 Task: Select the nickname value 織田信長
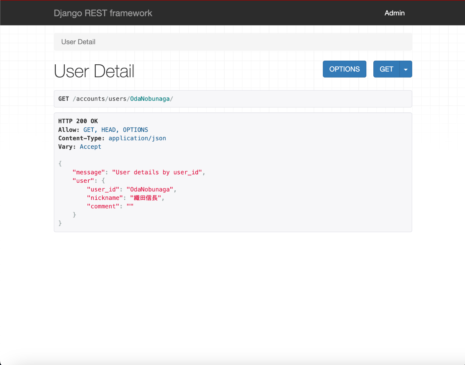pos(146,198)
